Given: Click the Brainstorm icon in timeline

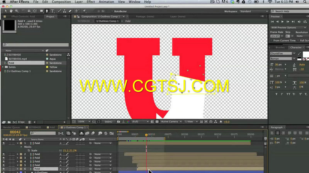Looking at the screenshot, I should [100, 133].
